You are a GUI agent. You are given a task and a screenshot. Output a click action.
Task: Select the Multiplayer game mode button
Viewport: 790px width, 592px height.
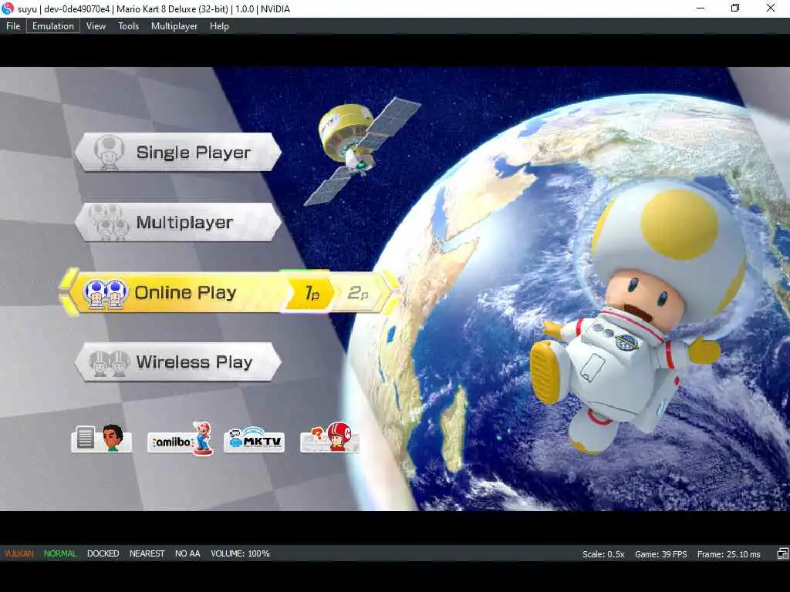coord(178,222)
